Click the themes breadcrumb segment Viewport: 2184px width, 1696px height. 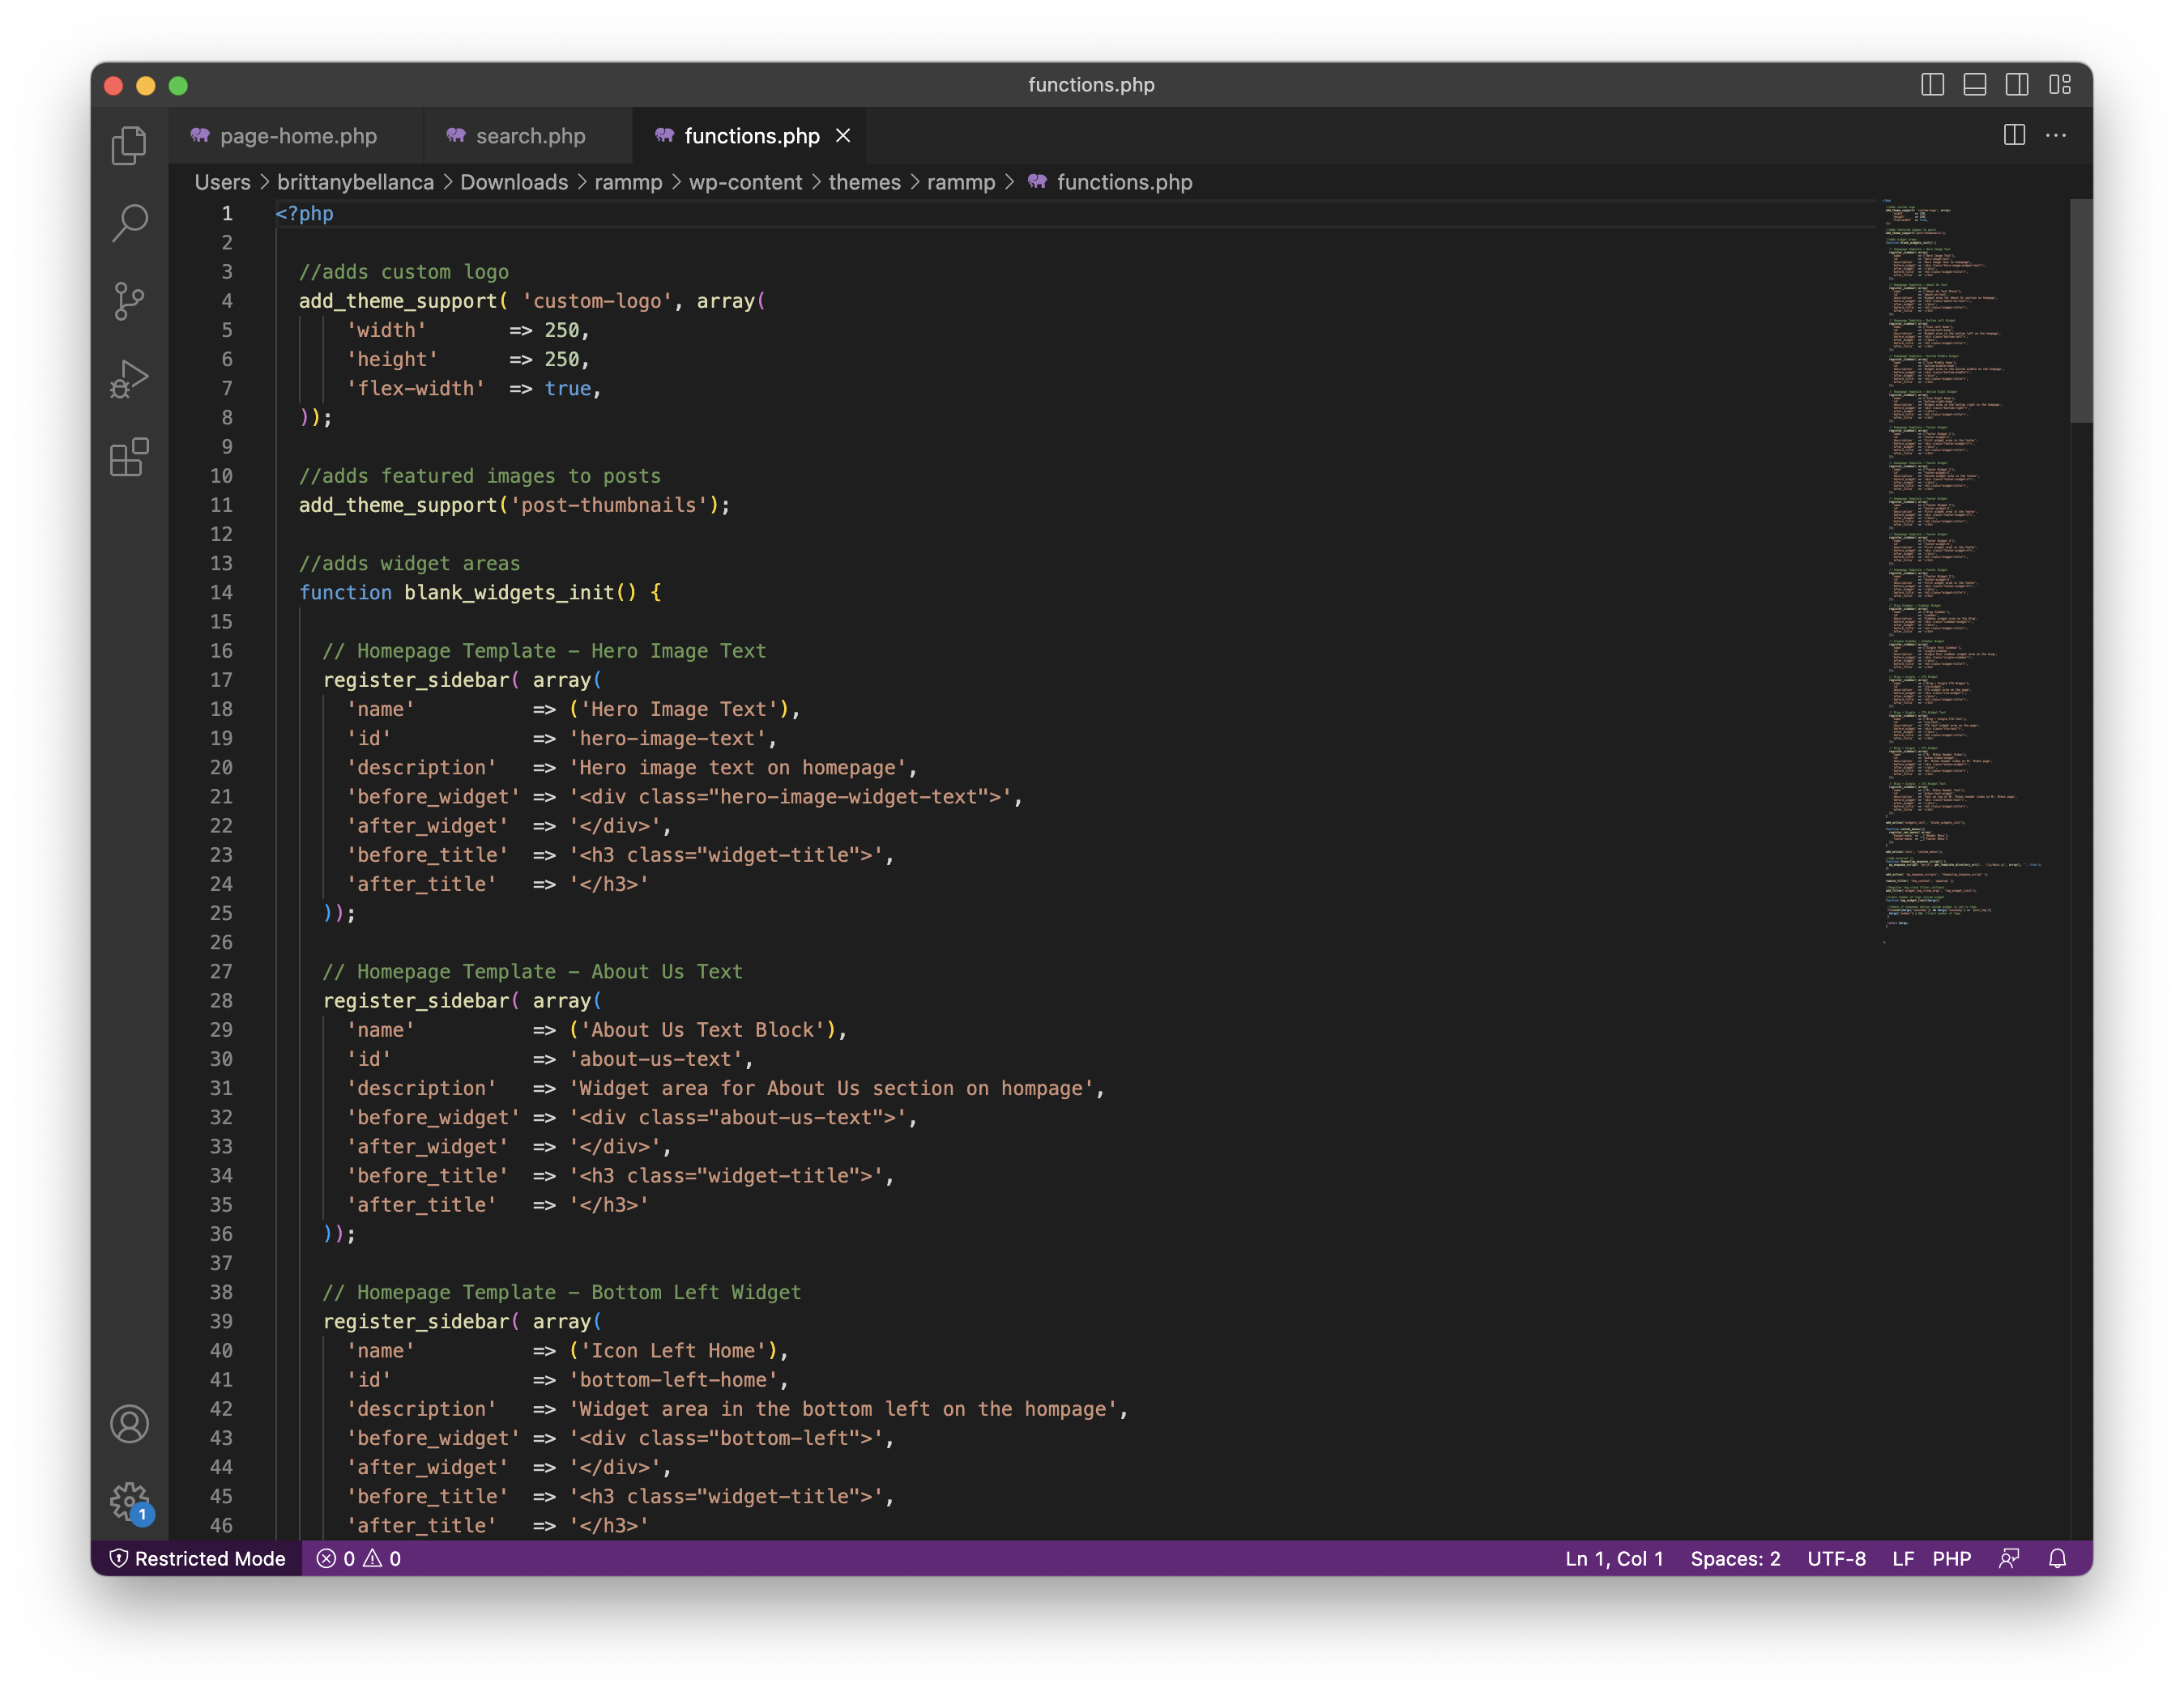click(x=864, y=182)
